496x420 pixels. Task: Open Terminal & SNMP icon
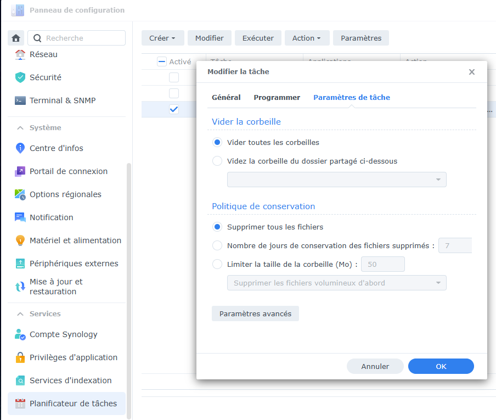pyautogui.click(x=20, y=100)
